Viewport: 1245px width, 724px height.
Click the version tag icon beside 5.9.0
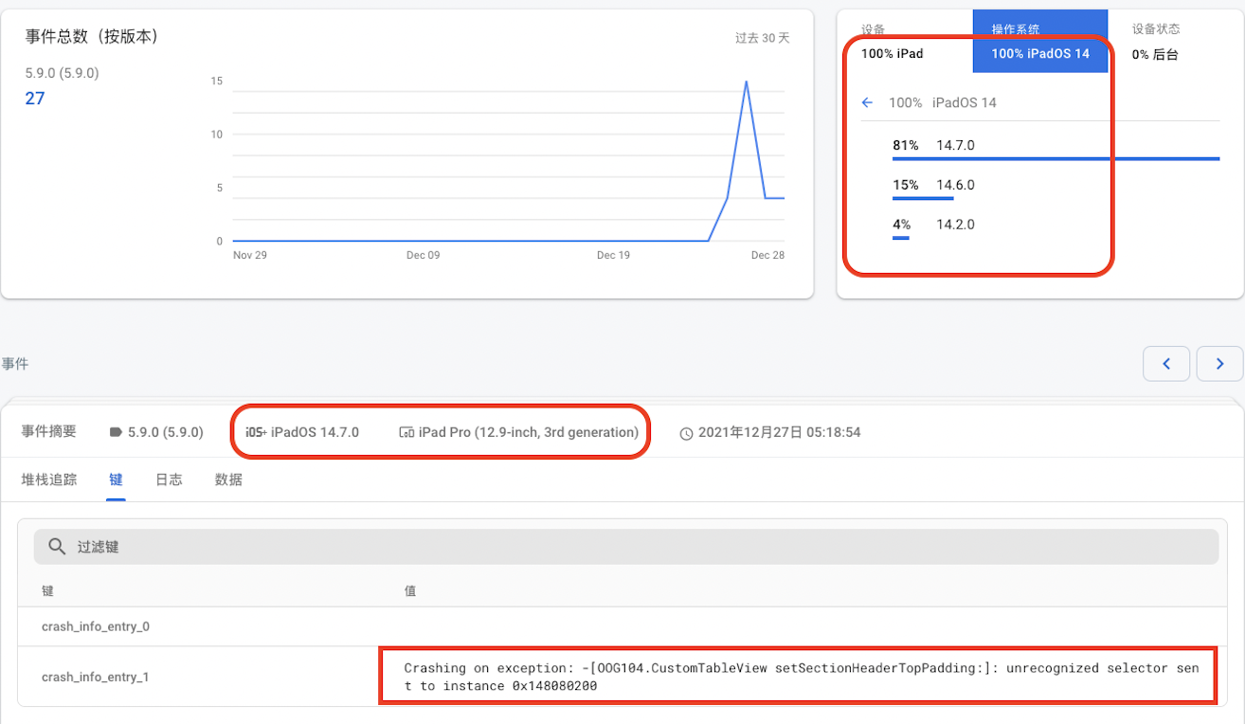[x=116, y=432]
